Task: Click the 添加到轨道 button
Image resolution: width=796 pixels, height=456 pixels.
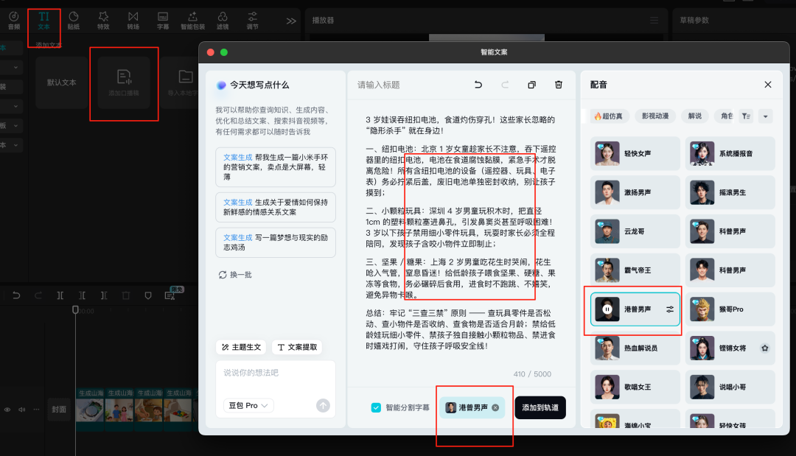Action: (x=540, y=407)
